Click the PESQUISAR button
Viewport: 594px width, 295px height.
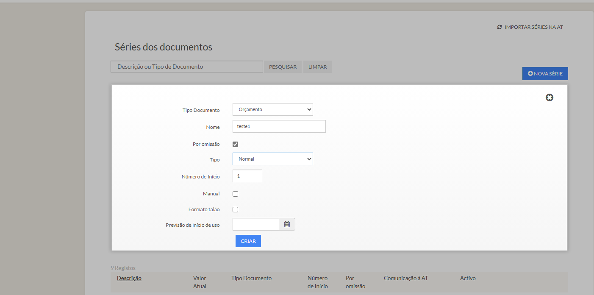[283, 67]
